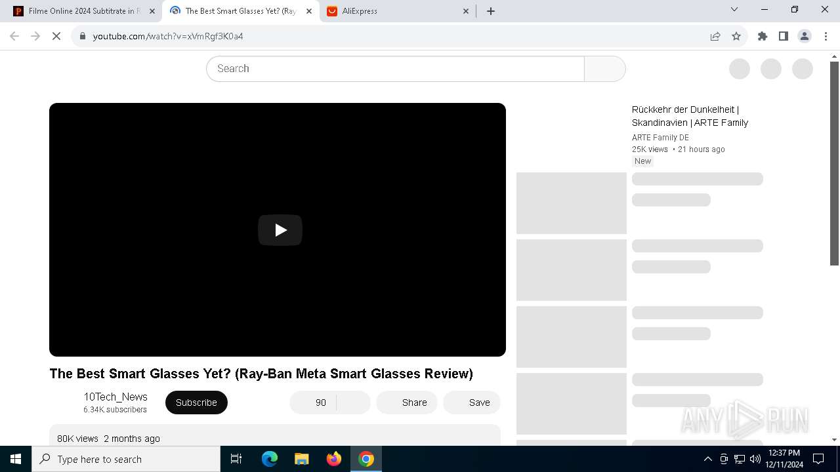Open the Windows notification center
The image size is (840, 472).
[x=819, y=459]
